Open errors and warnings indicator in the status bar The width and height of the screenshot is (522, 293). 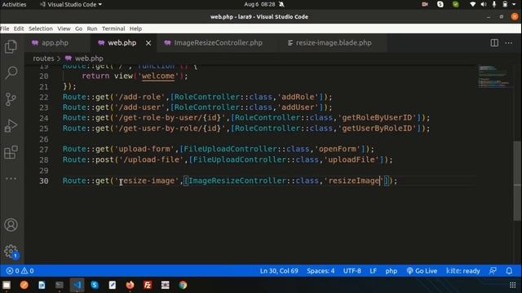[20, 271]
